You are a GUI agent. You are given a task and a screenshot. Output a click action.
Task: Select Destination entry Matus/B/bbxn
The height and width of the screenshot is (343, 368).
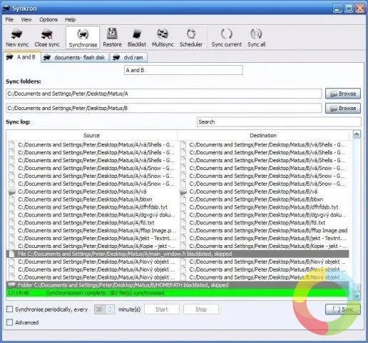[256, 199]
